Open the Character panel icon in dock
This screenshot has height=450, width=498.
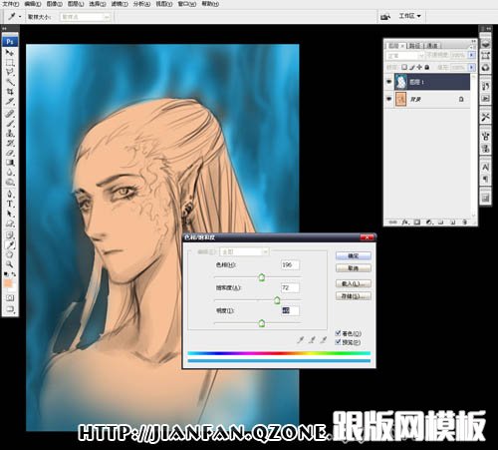point(485,167)
